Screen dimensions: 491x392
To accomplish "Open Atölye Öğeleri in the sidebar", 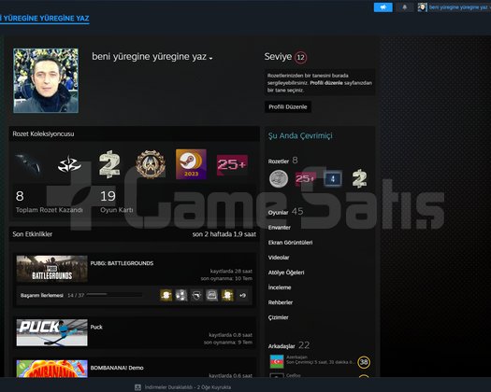I will click(286, 273).
